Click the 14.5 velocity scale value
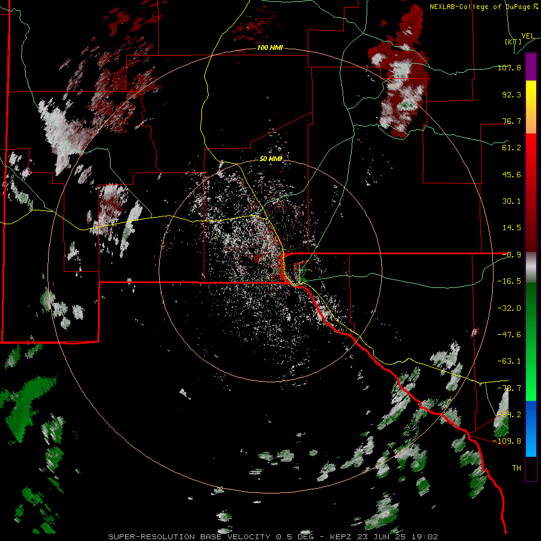This screenshot has height=541, width=541. (512, 228)
